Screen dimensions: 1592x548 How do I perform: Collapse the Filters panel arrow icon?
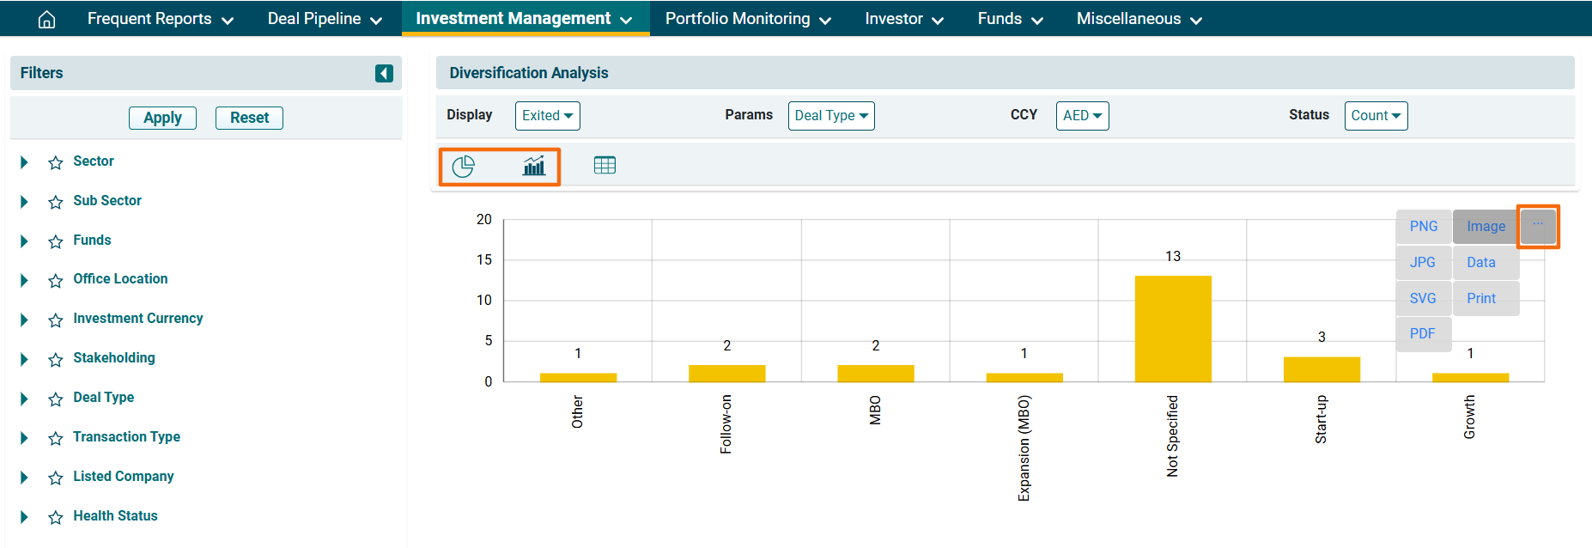pyautogui.click(x=384, y=74)
